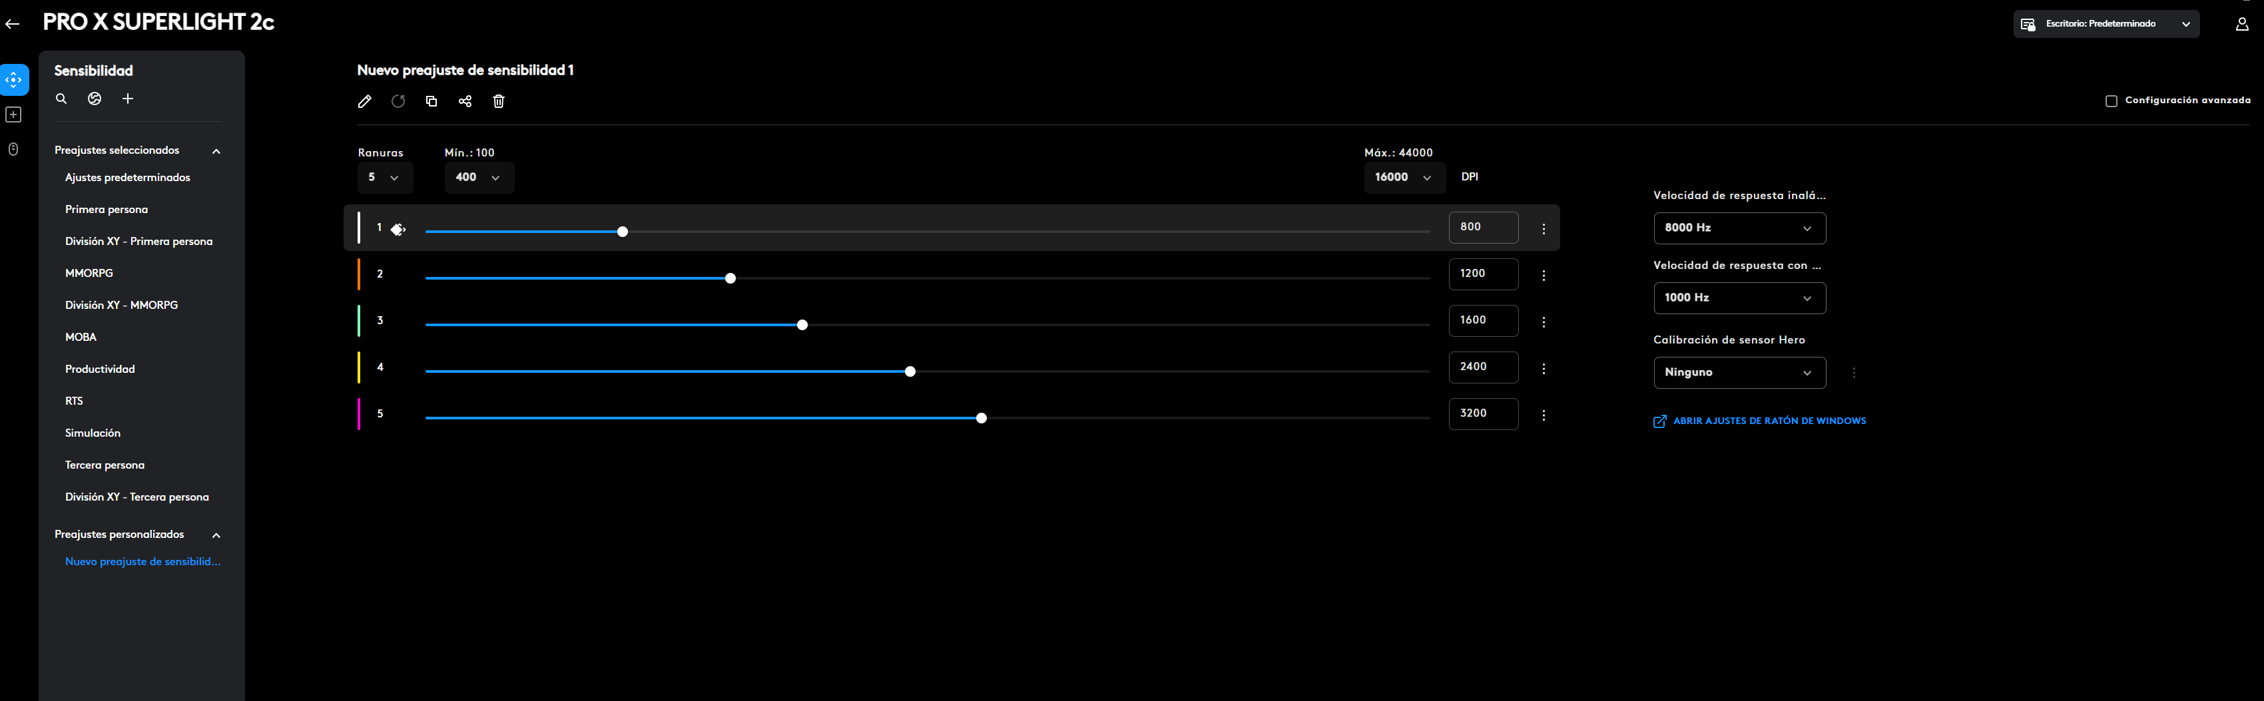Click the 2400 DPI value field
The height and width of the screenshot is (701, 2264).
1482,367
